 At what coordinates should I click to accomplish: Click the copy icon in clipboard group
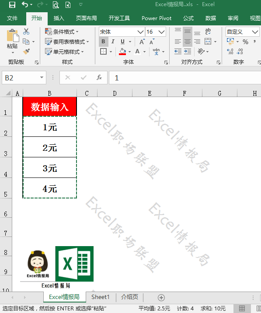(x=26, y=42)
